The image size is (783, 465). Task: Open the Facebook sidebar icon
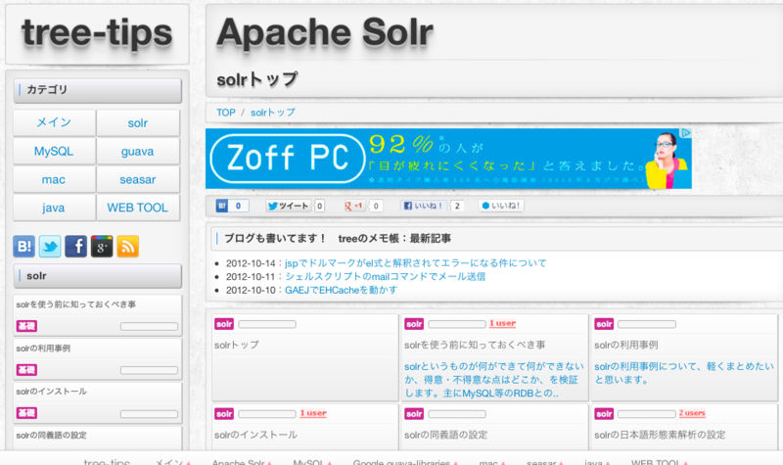click(x=76, y=247)
